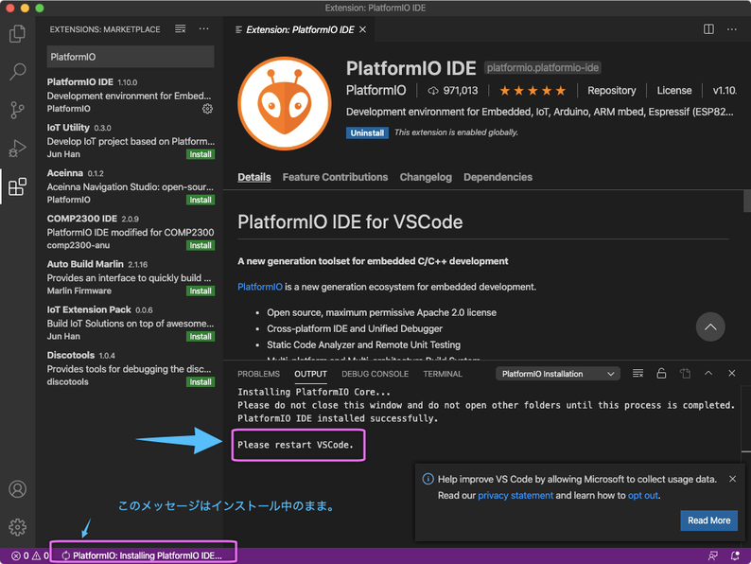Switch to the Feature Contributions tab
The height and width of the screenshot is (564, 751).
335,177
